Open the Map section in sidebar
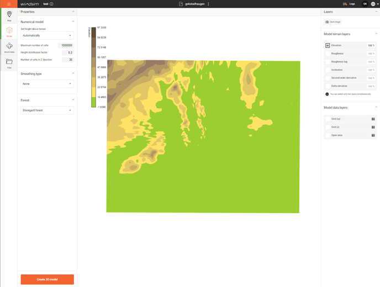Image resolution: width=380 pixels, height=287 pixels. tap(9, 16)
